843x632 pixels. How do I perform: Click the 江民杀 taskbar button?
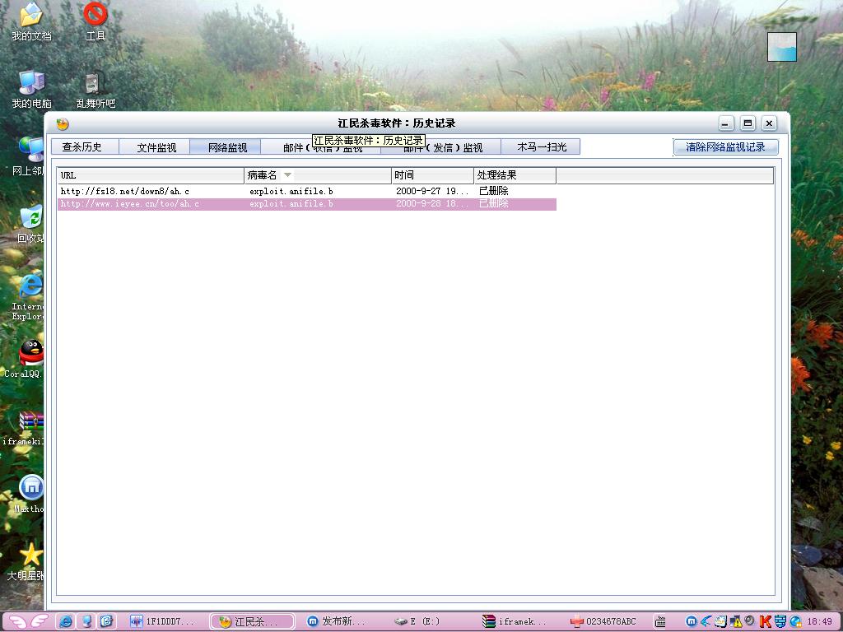[252, 621]
